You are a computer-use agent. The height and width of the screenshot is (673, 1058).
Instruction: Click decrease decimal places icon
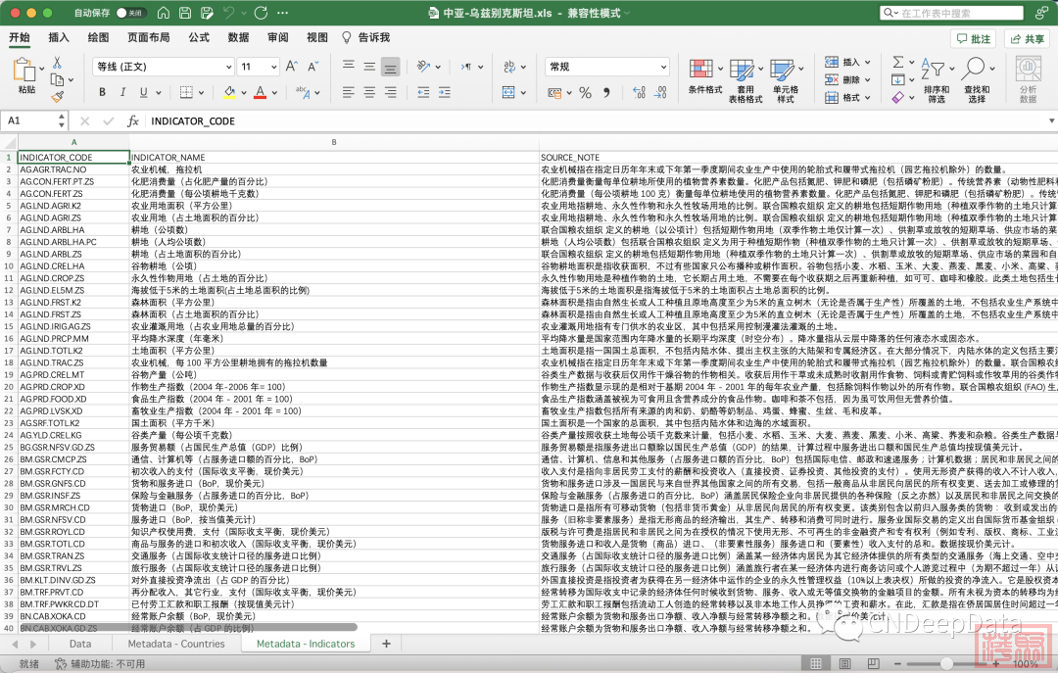point(660,92)
